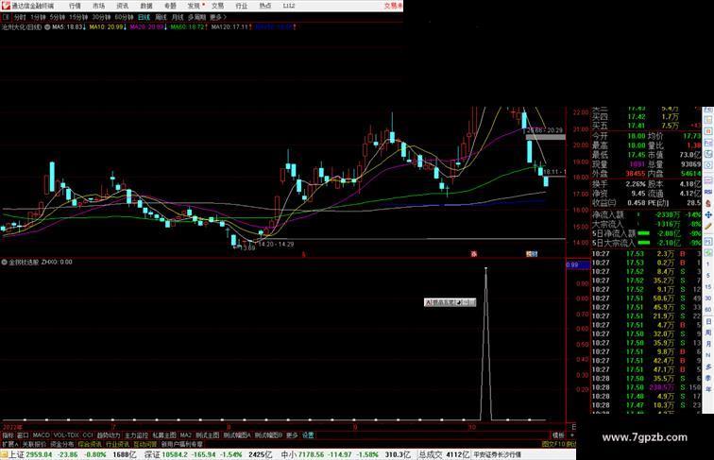This screenshot has height=460, width=714.
Task: Open the 资讯 menu
Action: pos(123,6)
